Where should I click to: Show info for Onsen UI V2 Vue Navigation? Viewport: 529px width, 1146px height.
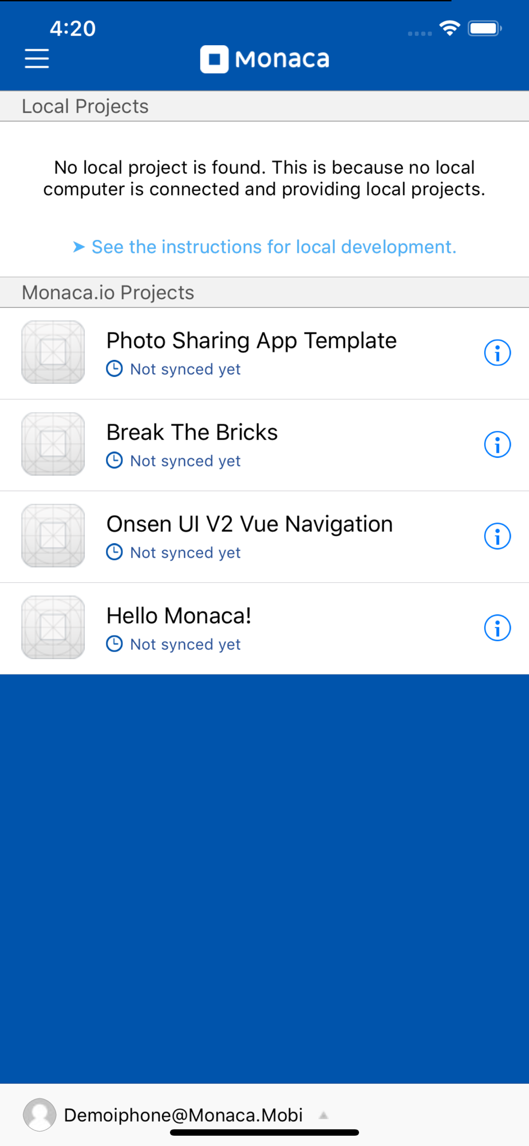click(x=497, y=536)
